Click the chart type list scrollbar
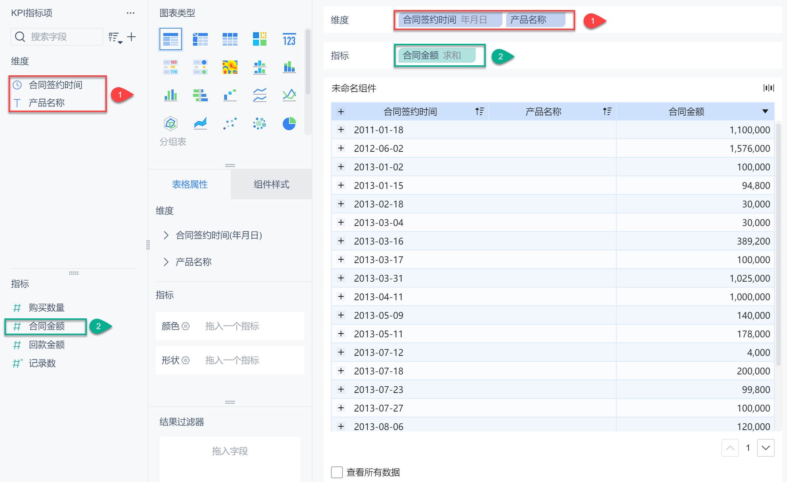 (x=308, y=62)
